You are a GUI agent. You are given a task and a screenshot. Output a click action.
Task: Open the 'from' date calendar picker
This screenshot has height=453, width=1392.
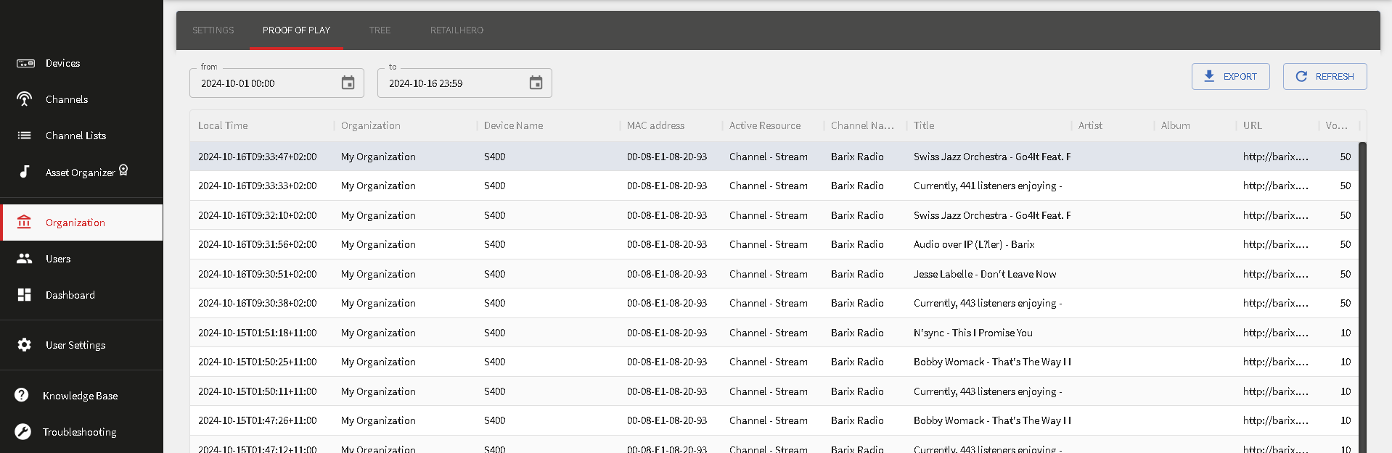[x=348, y=83]
